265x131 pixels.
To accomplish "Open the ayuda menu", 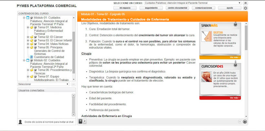I will [x=230, y=8].
